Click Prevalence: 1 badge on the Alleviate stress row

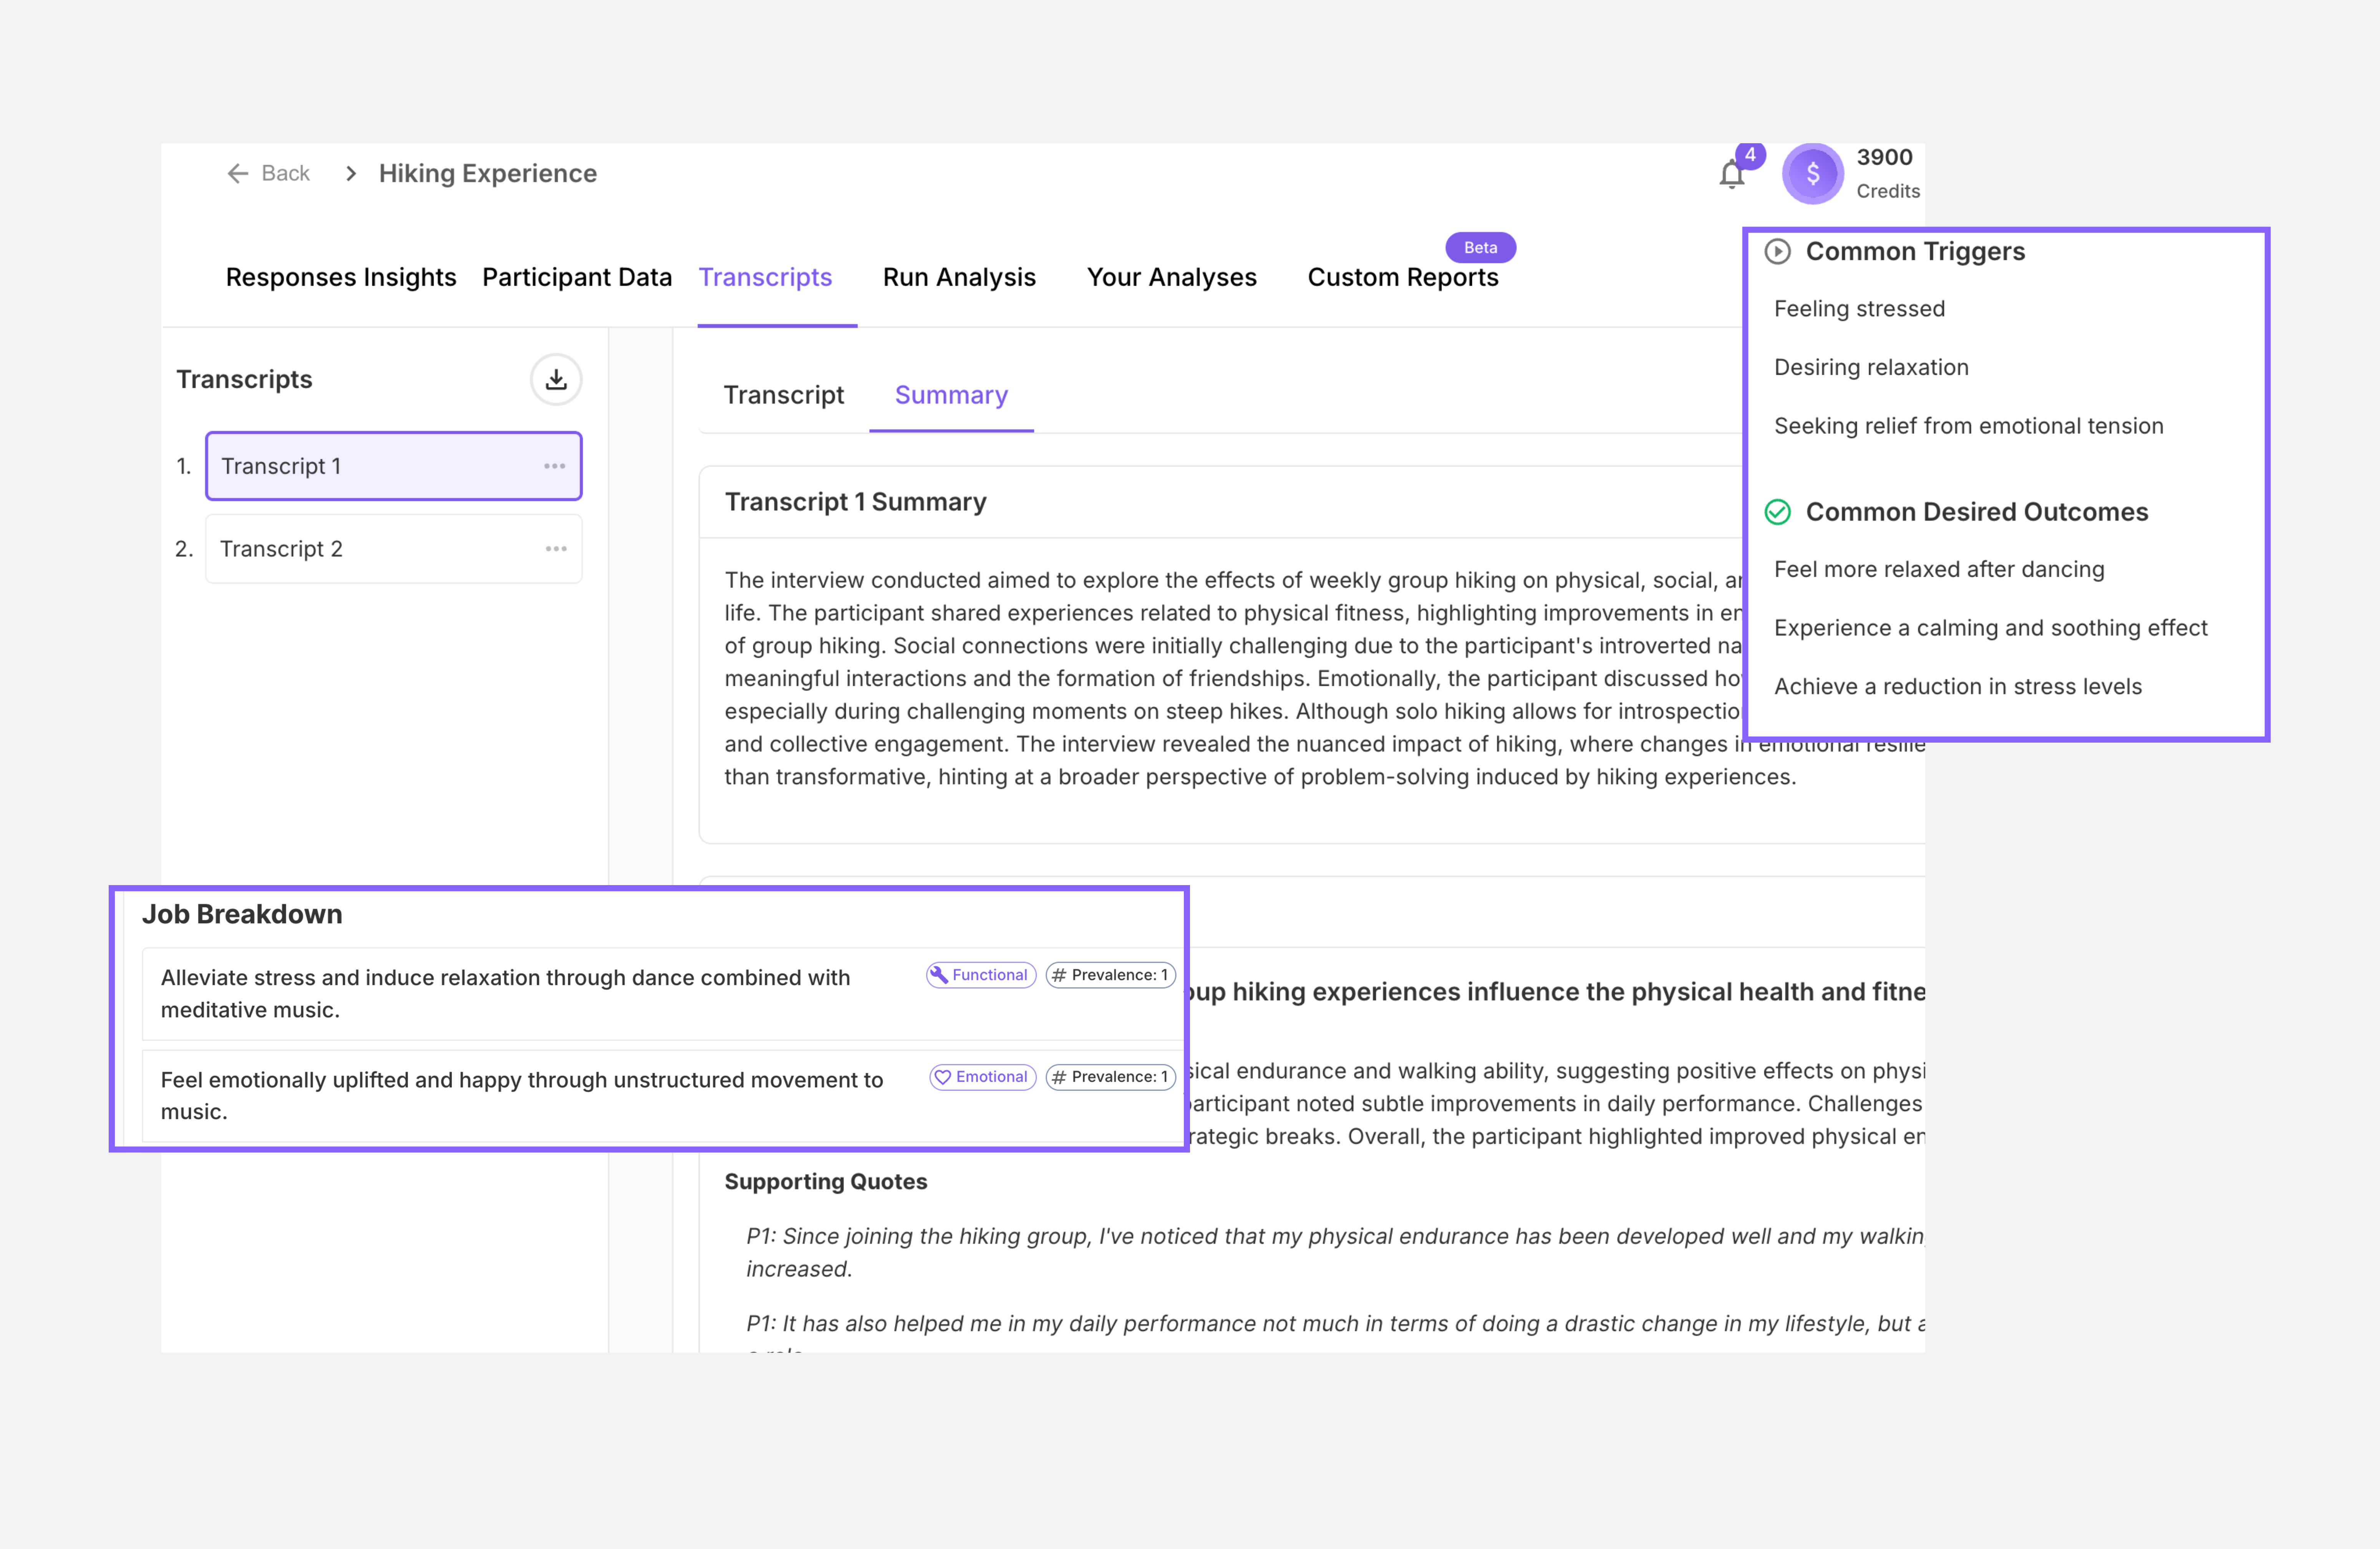tap(1110, 975)
